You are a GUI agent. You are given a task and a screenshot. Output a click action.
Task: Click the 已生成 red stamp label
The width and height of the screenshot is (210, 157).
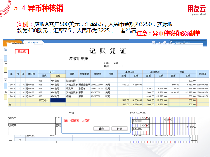pyautogui.click(x=22, y=51)
